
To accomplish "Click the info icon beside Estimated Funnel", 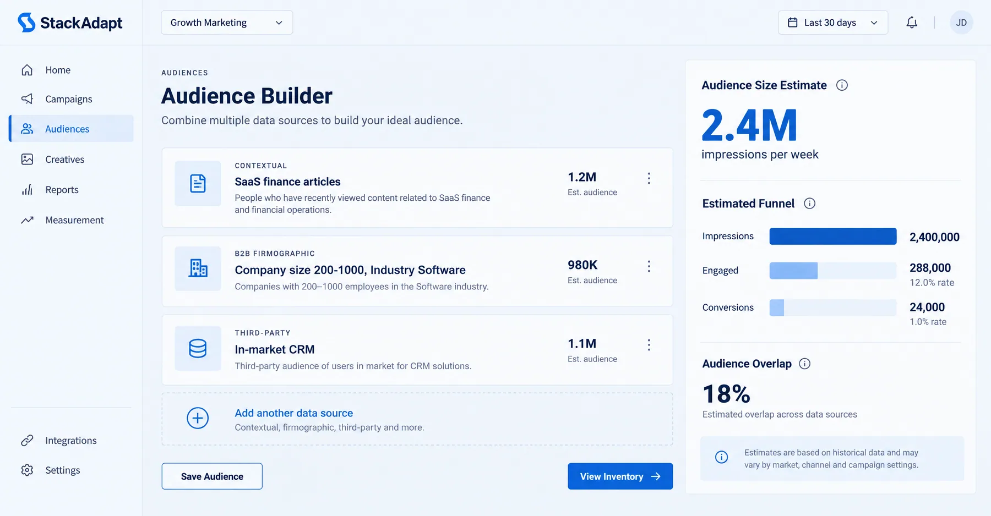I will [809, 204].
